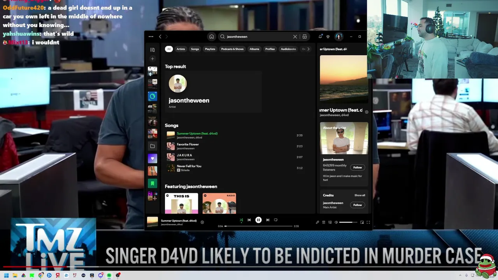
Task: Open Chrome from the taskbar
Action: (40, 275)
